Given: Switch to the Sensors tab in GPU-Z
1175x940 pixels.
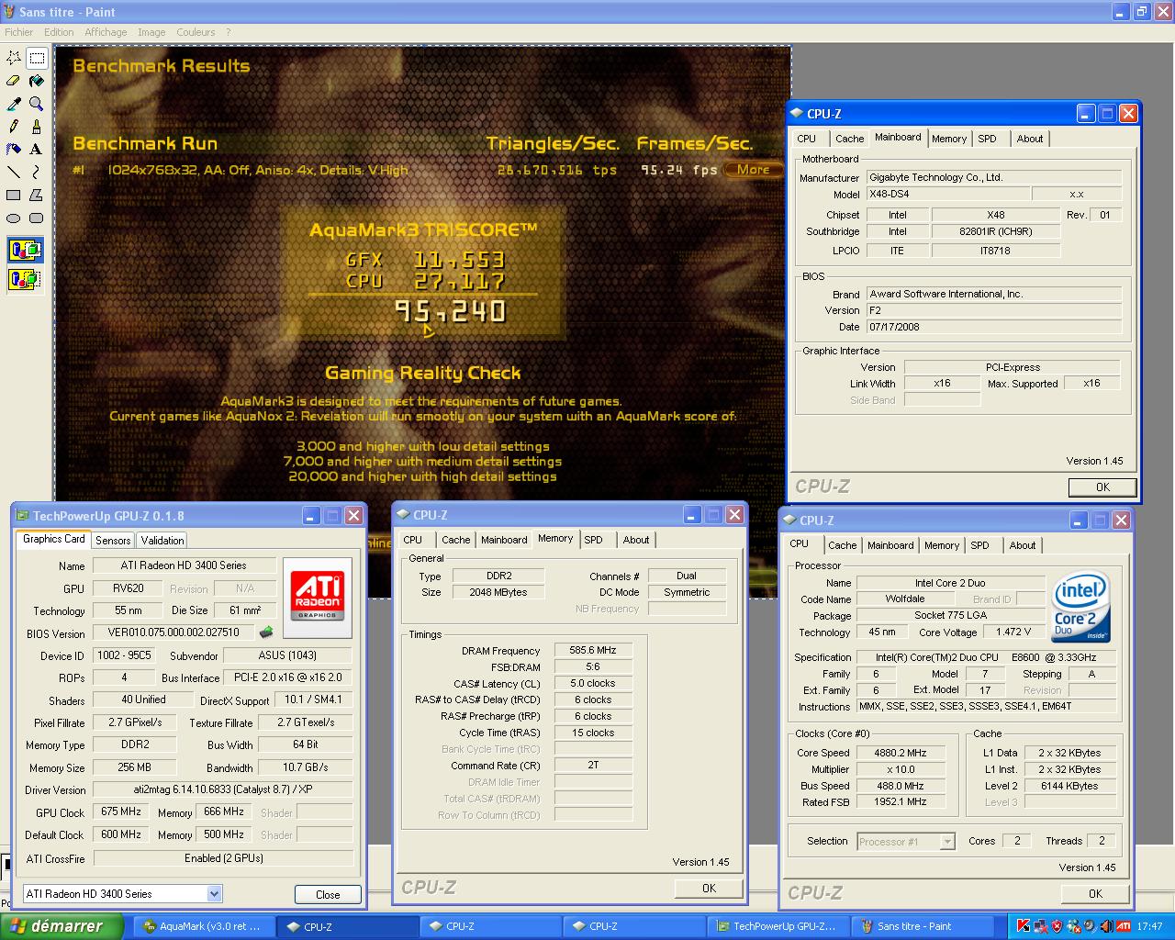Looking at the screenshot, I should (113, 541).
